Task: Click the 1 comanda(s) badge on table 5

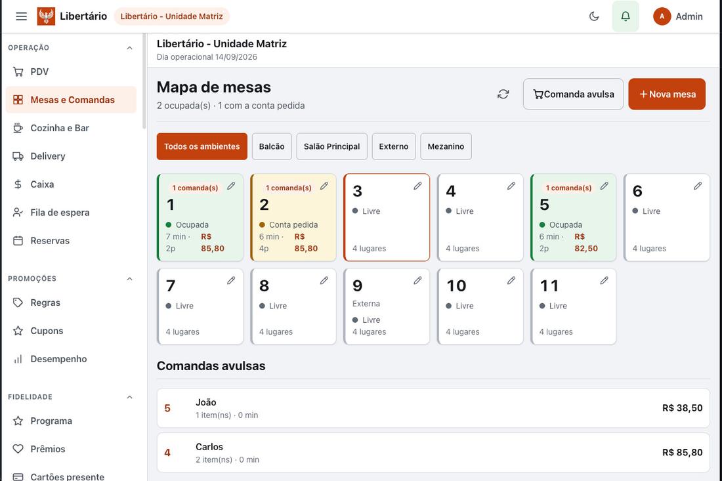Action: (x=568, y=188)
